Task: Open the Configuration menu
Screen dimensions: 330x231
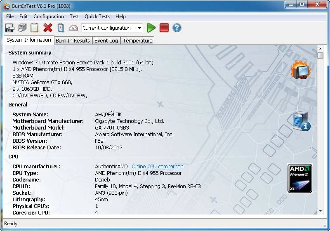Action: (x=49, y=16)
